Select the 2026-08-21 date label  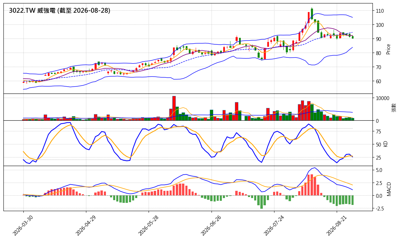[x=336, y=225]
